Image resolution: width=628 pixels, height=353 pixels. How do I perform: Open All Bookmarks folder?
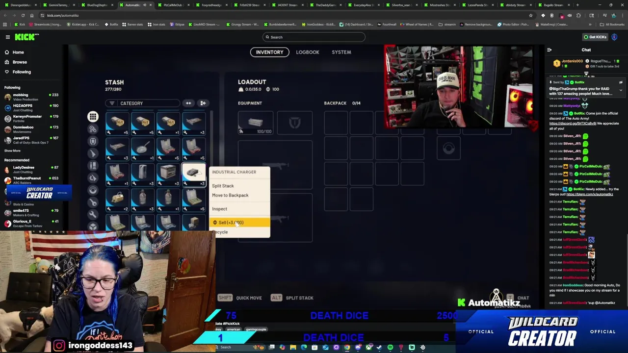612,25
